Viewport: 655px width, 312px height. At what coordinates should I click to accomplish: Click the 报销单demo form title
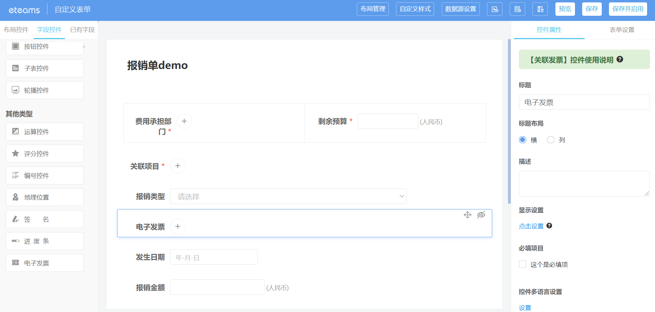[x=157, y=65]
